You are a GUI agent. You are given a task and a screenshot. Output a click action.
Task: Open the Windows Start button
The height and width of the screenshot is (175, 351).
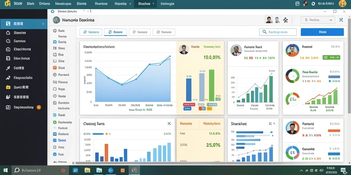pyautogui.click(x=5, y=170)
